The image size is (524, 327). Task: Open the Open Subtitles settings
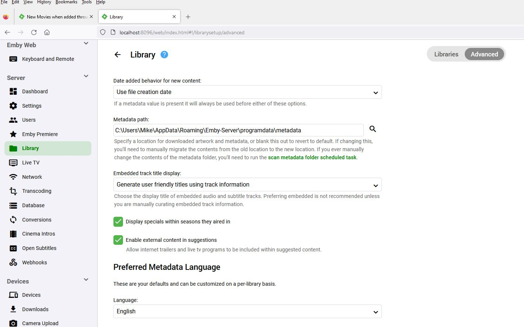(x=39, y=248)
